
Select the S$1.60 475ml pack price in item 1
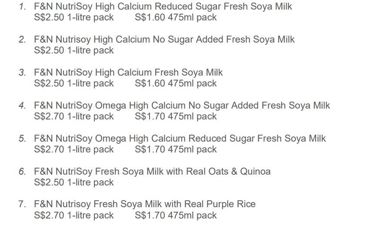176,17
